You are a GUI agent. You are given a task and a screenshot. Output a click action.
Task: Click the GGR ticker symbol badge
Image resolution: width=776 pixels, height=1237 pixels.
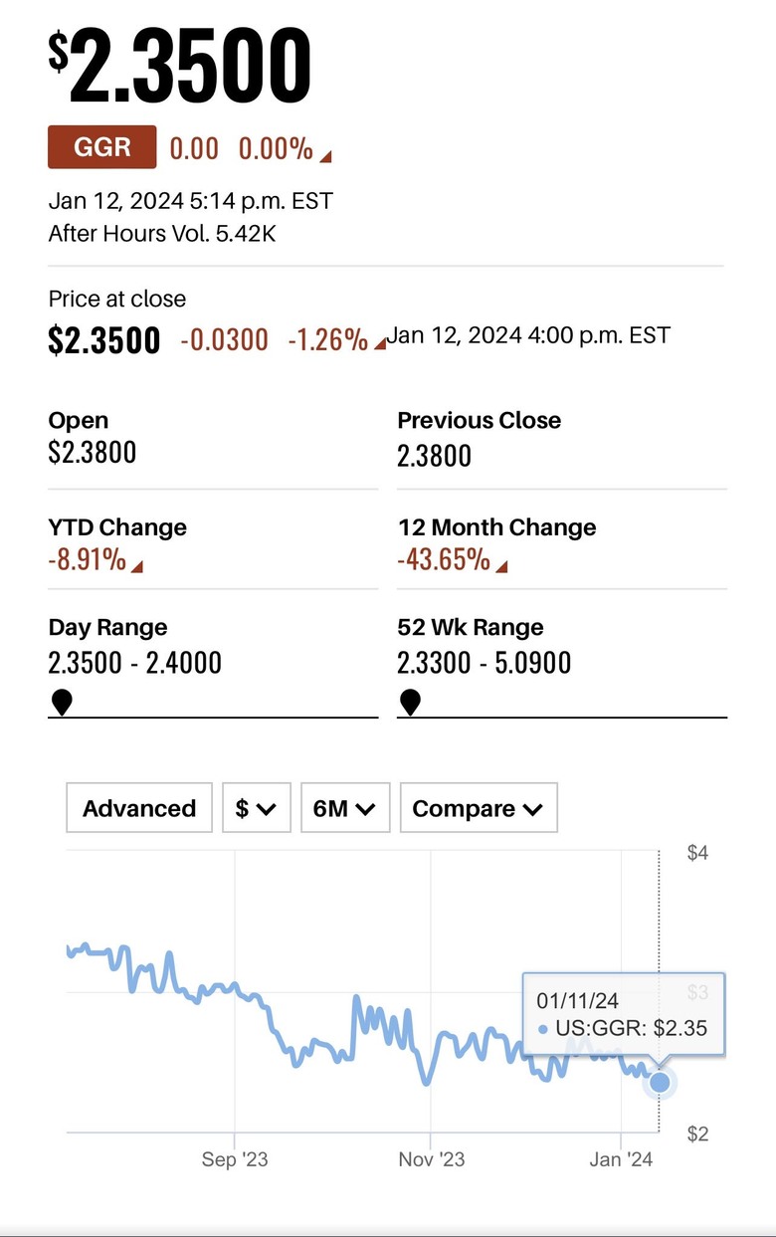pos(101,148)
